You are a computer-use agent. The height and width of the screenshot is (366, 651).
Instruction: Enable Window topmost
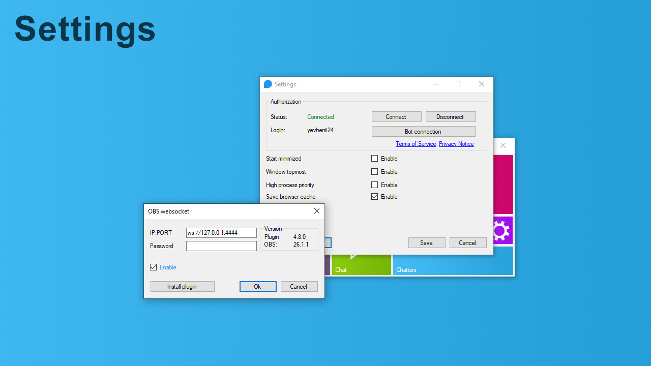[374, 171]
